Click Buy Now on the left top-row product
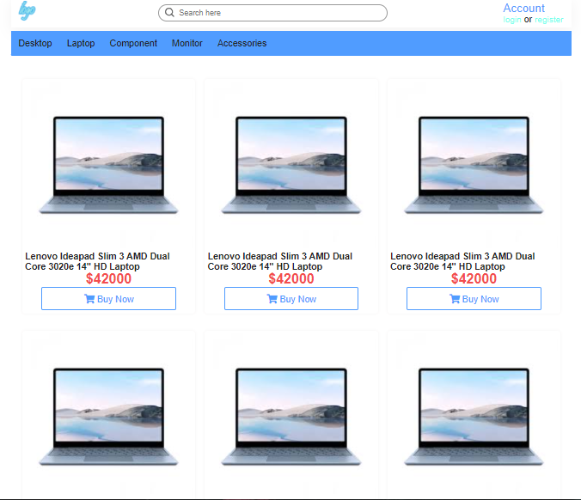Screen dimensions: 581x500 108,298
